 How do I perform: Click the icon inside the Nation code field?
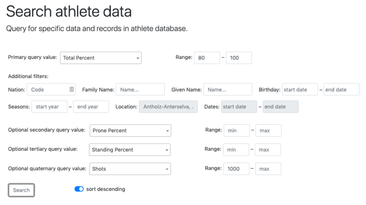click(x=72, y=89)
